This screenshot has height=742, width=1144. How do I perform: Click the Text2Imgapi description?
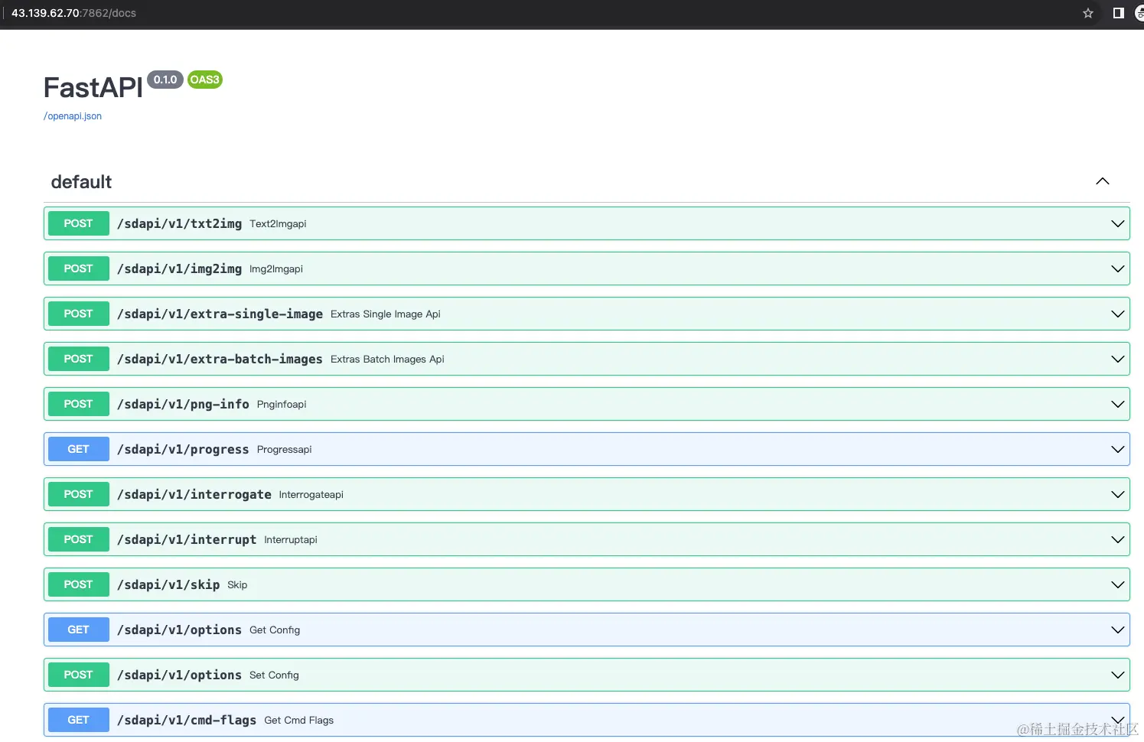(278, 224)
